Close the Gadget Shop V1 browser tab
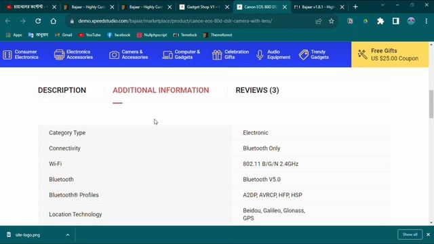This screenshot has height=244, width=434. point(227,7)
